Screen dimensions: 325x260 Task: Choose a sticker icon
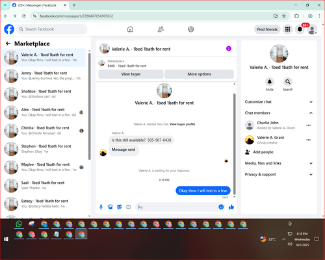[x=120, y=207]
